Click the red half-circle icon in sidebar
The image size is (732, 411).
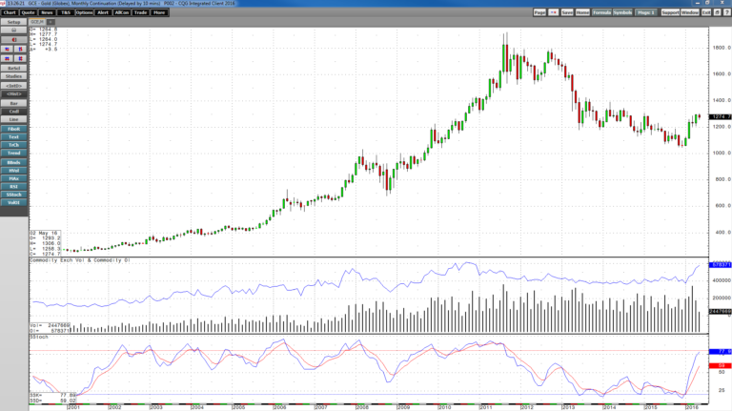[13, 40]
